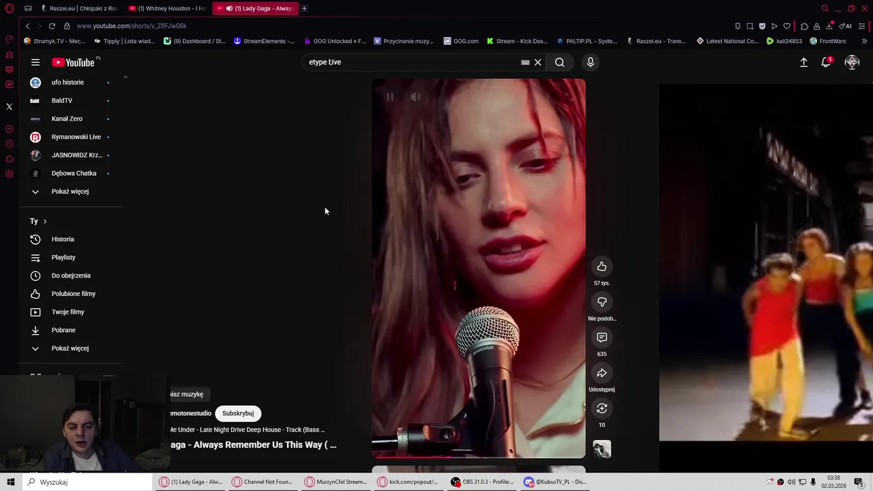Dislike the short with thumbs down
This screenshot has height=491, width=873.
click(x=602, y=302)
